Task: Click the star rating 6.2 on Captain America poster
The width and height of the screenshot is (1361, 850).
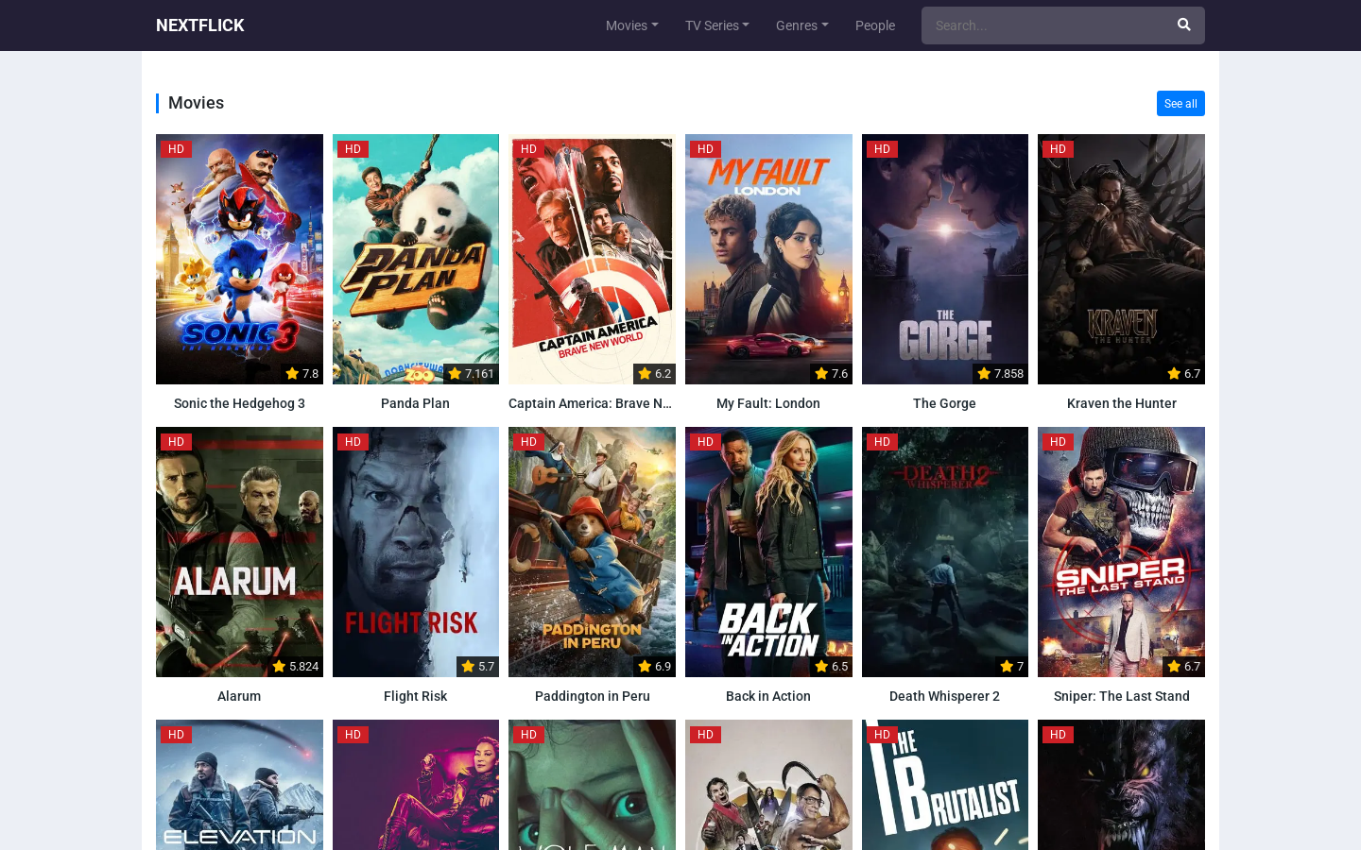Action: (x=654, y=374)
